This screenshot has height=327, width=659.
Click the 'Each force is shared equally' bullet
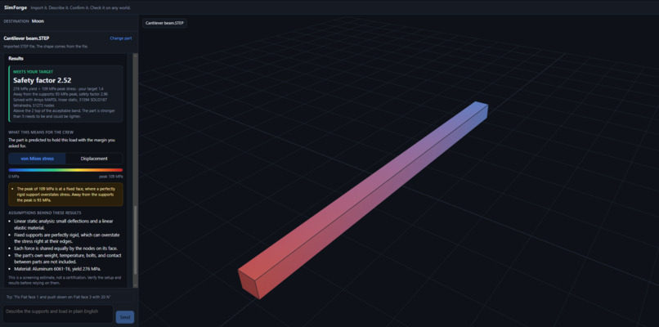pyautogui.click(x=66, y=249)
